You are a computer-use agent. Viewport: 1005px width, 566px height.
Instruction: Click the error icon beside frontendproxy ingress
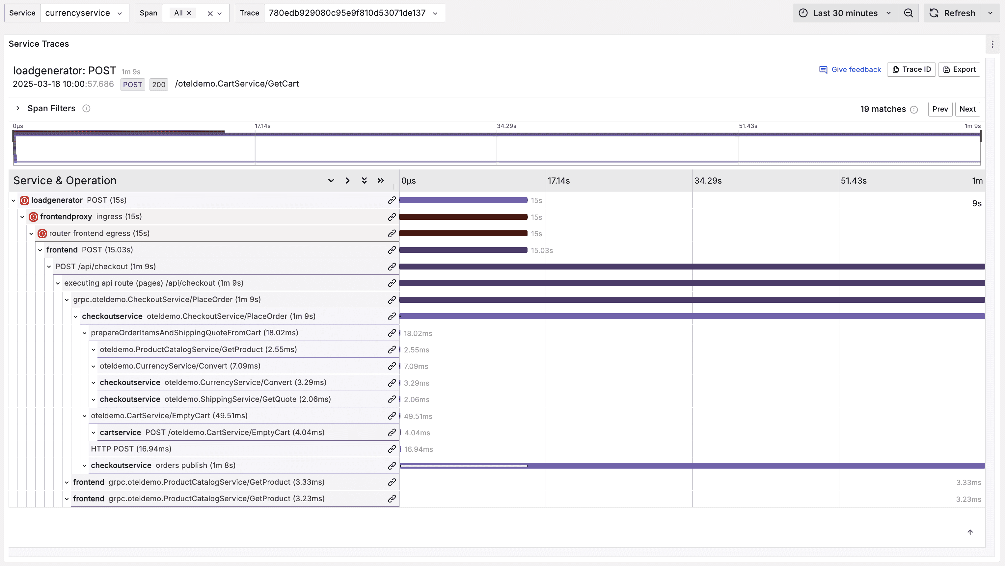coord(34,217)
